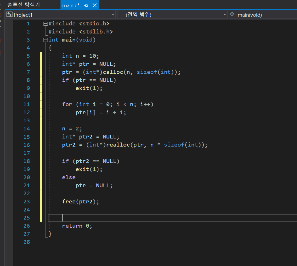
Task: Switch to the 솔루션 탐색기 tab
Action: coord(24,5)
